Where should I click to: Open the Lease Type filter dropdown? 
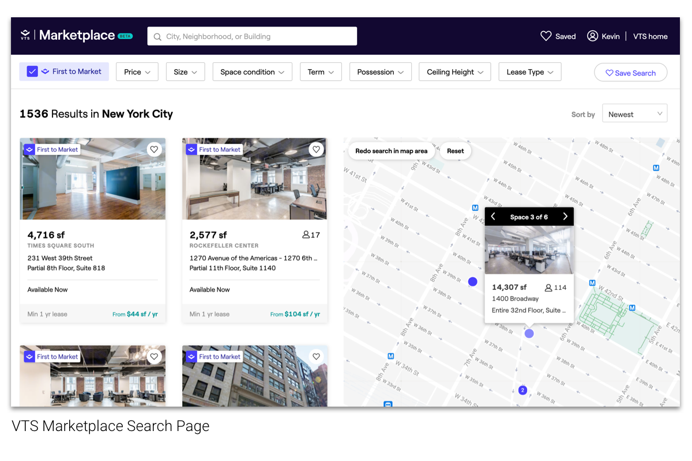530,72
